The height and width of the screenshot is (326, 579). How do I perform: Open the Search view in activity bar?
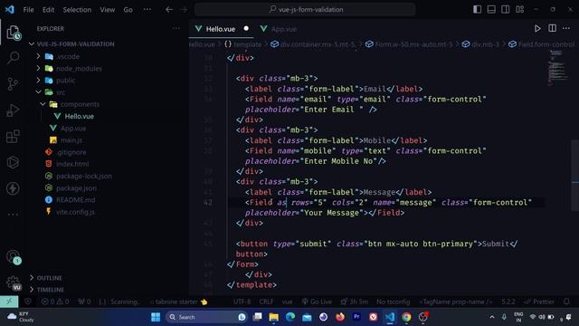coord(14,58)
